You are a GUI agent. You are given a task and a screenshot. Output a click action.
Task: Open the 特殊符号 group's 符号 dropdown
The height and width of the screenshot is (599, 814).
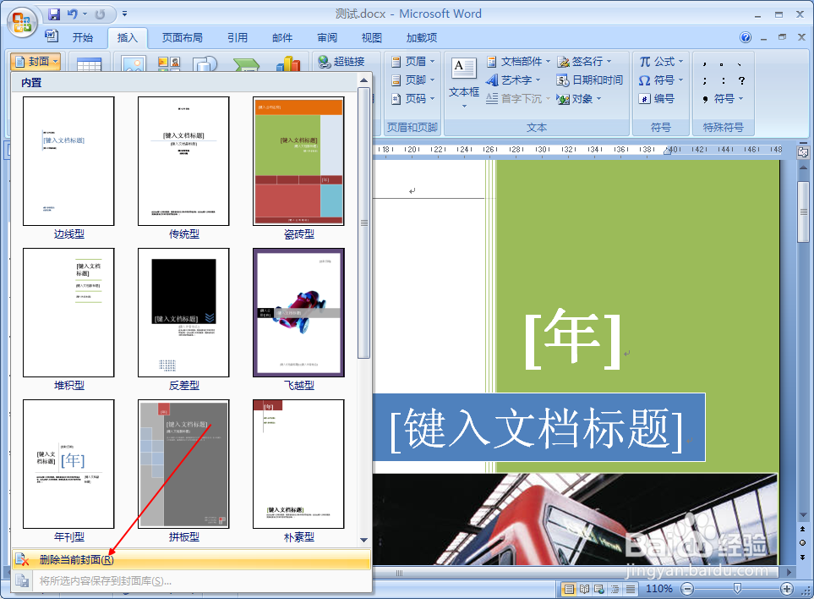pos(724,99)
